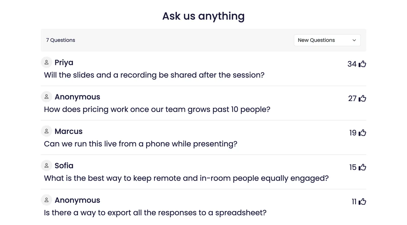
Task: Select the question about running live from phone
Action: click(x=141, y=144)
